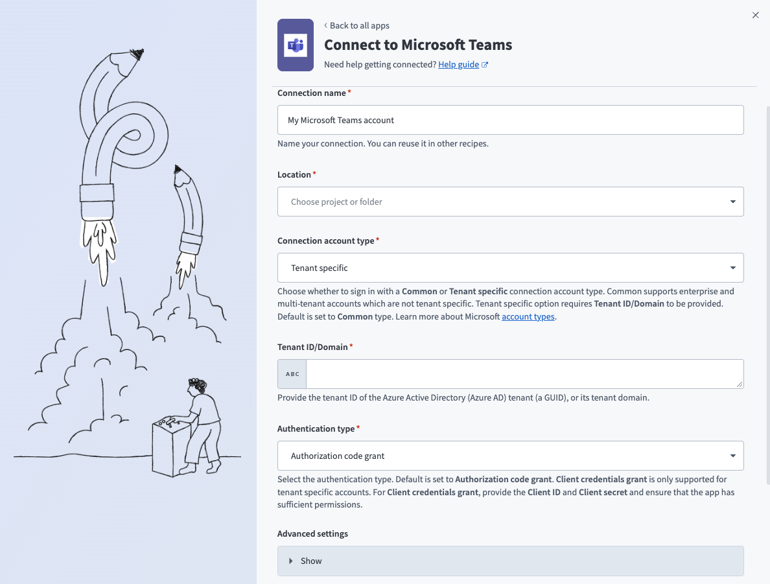Click the vertical scrollbar of the form
770x584 pixels.
pyautogui.click(x=767, y=295)
